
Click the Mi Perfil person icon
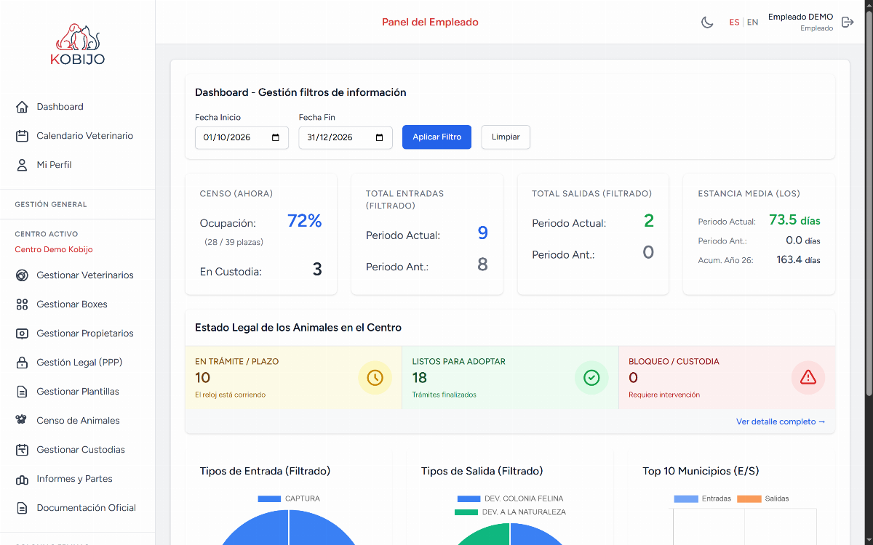coord(22,165)
